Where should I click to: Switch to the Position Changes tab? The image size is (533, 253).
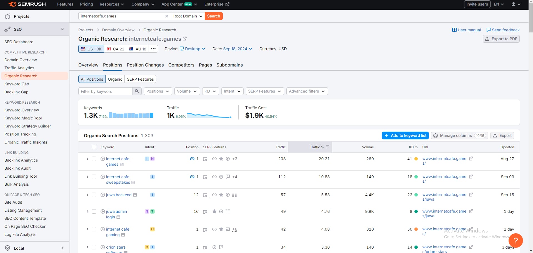pos(145,65)
